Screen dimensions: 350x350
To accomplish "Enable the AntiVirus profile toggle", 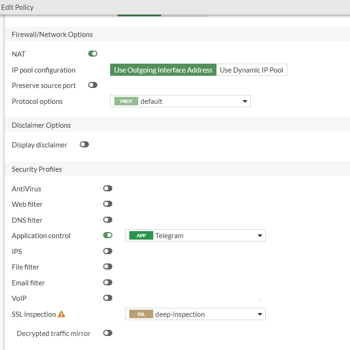I will tap(108, 189).
